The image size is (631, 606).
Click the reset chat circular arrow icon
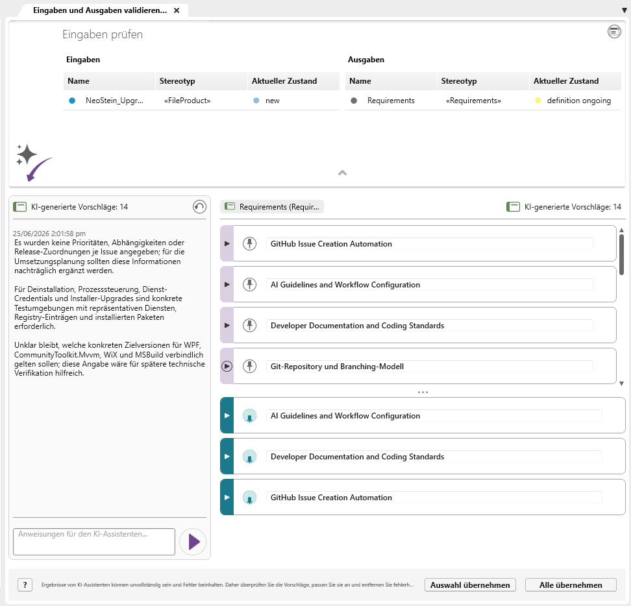coord(199,207)
